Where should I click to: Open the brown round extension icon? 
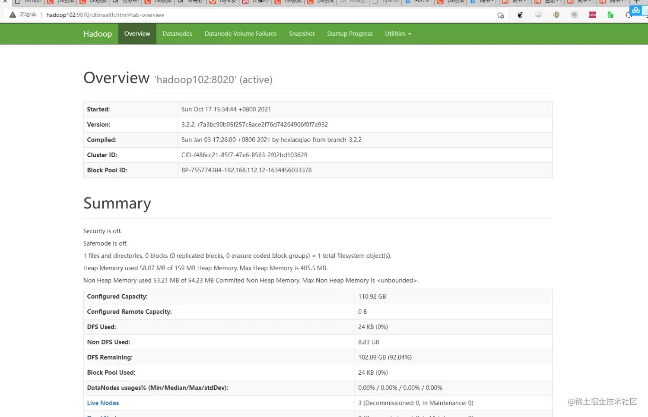click(556, 15)
